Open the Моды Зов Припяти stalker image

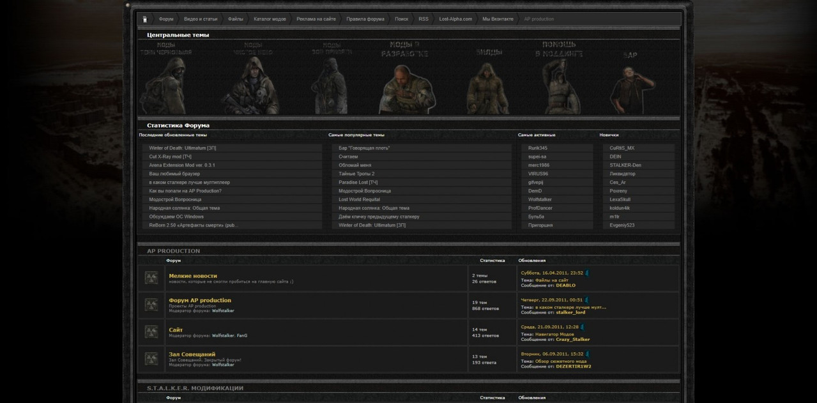pyautogui.click(x=330, y=78)
